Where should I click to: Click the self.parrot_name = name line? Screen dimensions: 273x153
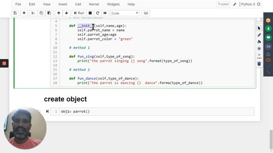click(x=101, y=30)
